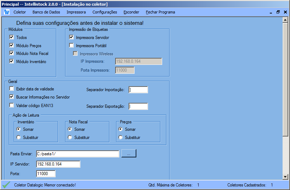Enable Exibir data de validade
The image size is (290, 190).
coord(11,89)
